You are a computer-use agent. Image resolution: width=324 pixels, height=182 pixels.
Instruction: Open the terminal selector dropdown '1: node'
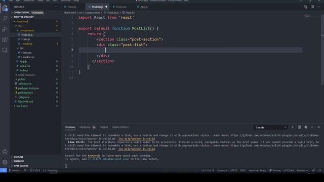(271, 127)
